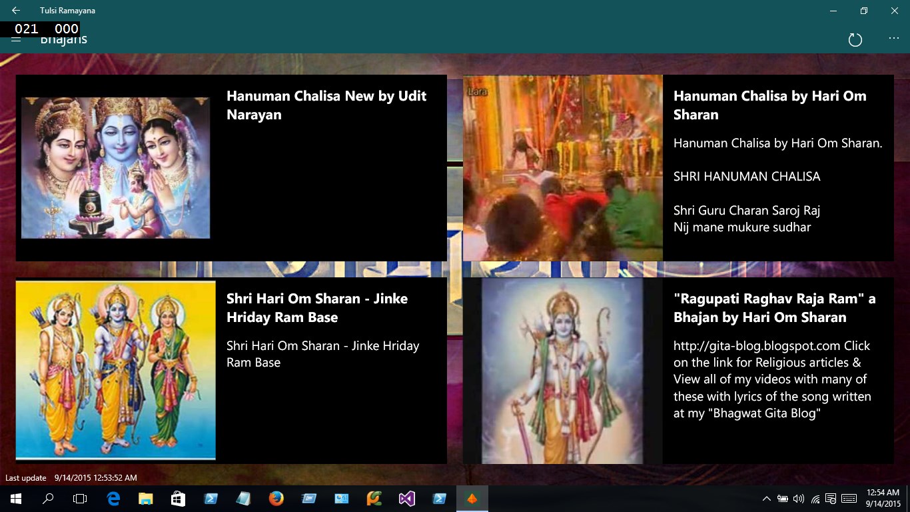Go back using the title bar arrow

click(16, 11)
